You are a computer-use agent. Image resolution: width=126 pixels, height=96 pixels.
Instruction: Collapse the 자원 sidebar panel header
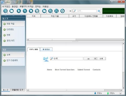14,50
